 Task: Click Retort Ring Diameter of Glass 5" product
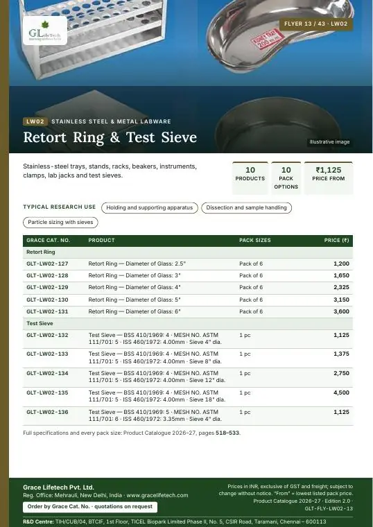[x=135, y=300]
